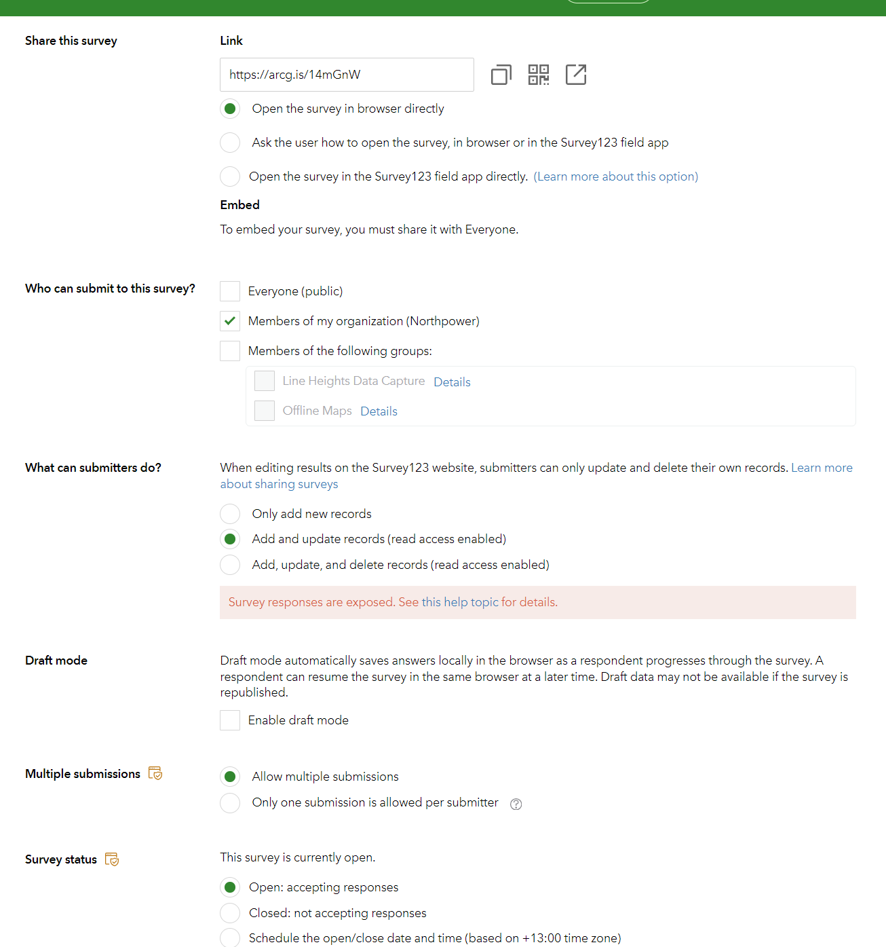Check the Line Heights Data Capture group
The width and height of the screenshot is (886, 947).
pyautogui.click(x=265, y=381)
